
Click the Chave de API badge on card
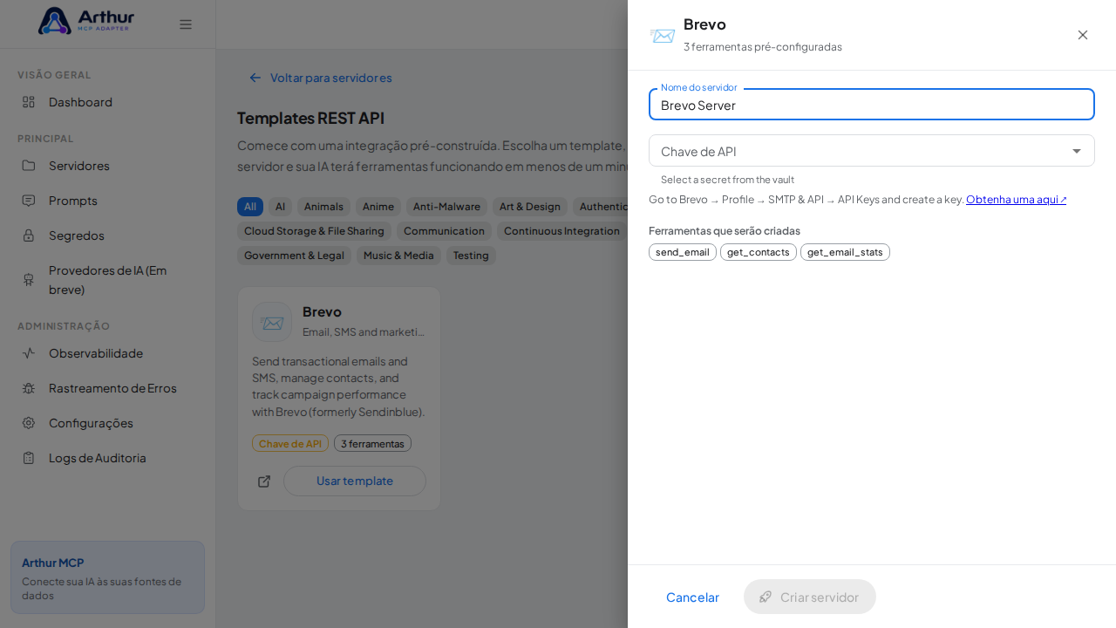(290, 443)
